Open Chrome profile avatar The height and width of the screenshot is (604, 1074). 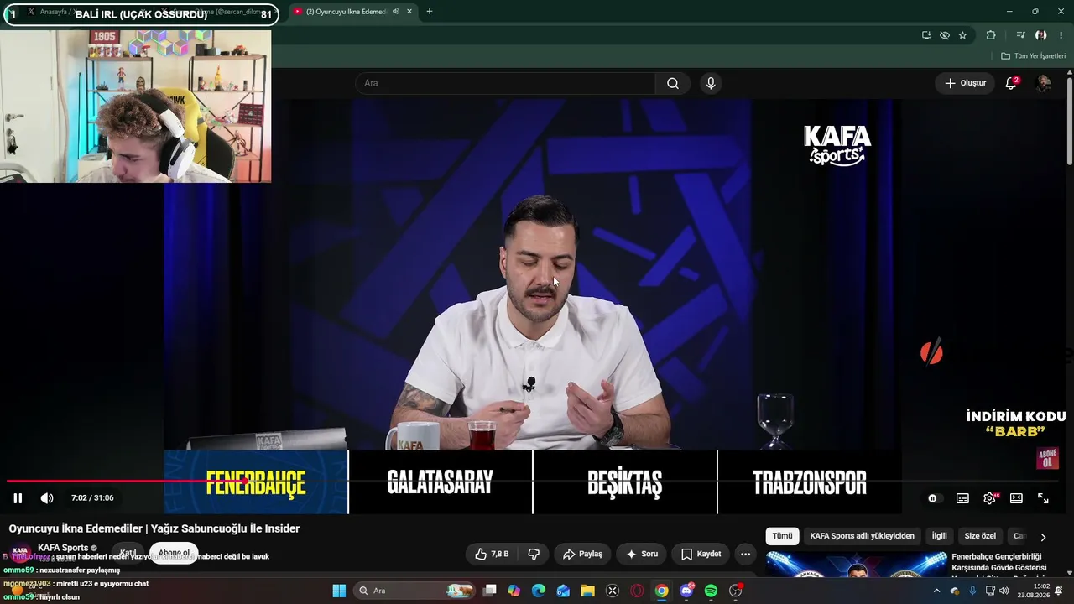[x=1040, y=35]
